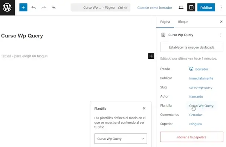Add a block with the black plus icon
This screenshot has width=226, height=147.
[151, 56]
